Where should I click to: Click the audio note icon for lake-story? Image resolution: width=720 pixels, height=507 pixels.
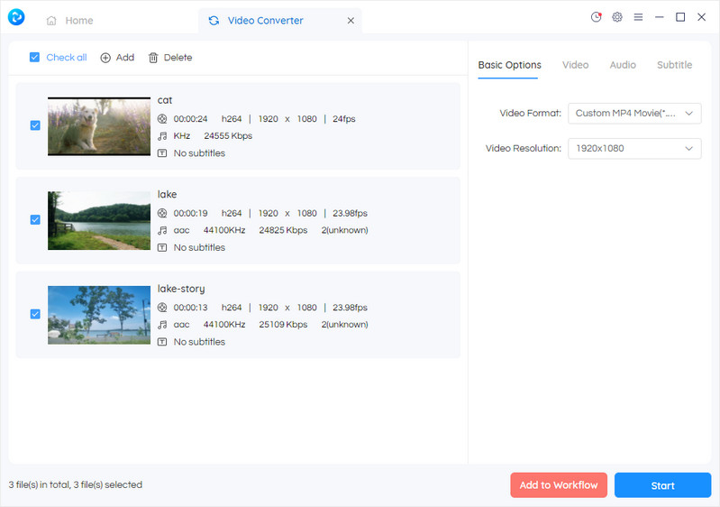pyautogui.click(x=162, y=325)
